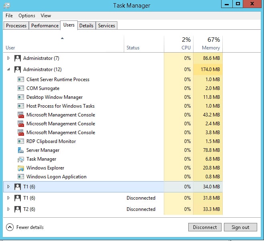
Task: Click the 33.3 MB T2 memory value
Action: pos(212,209)
